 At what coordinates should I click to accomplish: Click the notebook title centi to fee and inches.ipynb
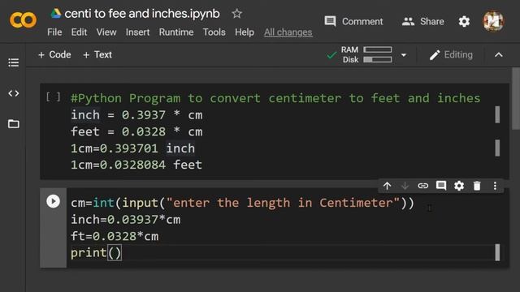[142, 14]
